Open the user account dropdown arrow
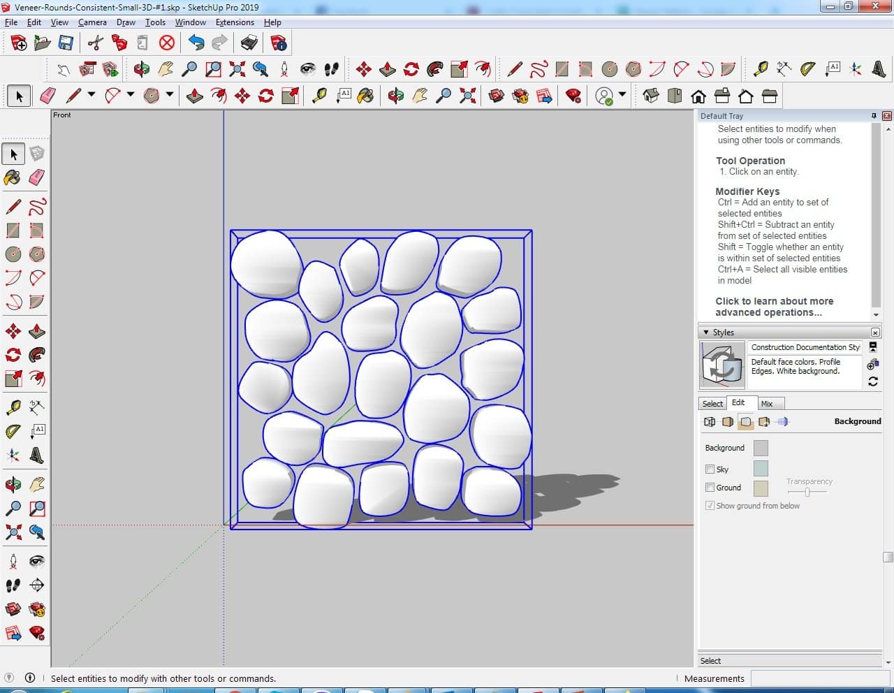This screenshot has height=693, width=894. pyautogui.click(x=622, y=95)
